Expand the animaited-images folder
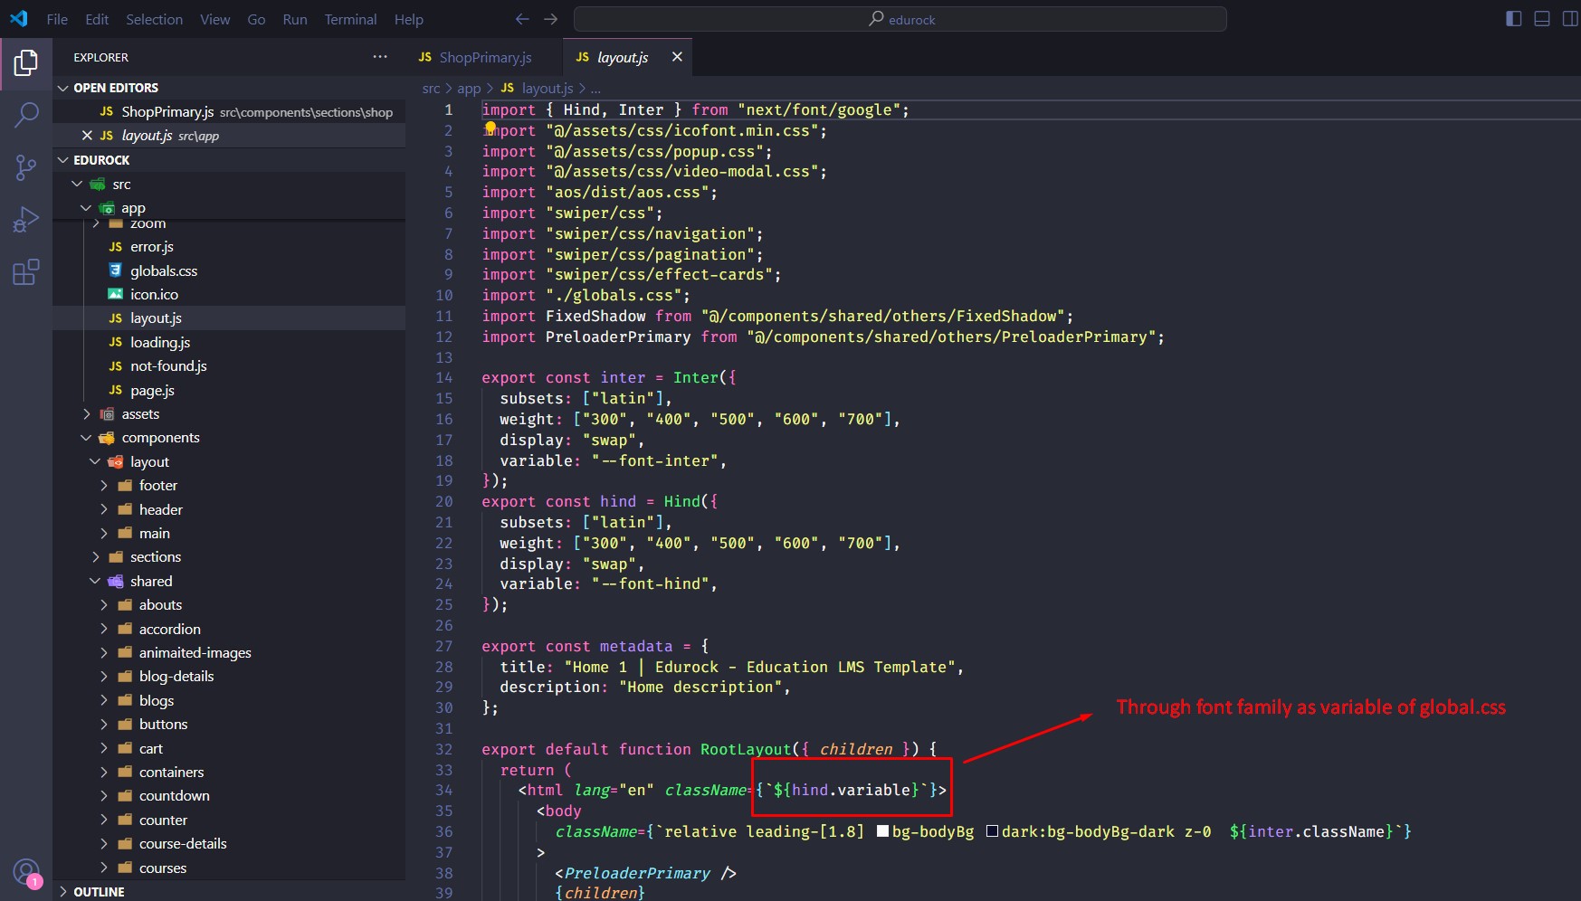This screenshot has height=901, width=1581. pos(229,652)
